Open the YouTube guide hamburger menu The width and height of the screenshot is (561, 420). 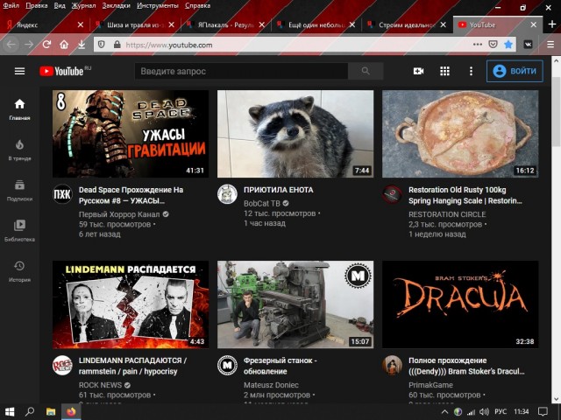[19, 71]
